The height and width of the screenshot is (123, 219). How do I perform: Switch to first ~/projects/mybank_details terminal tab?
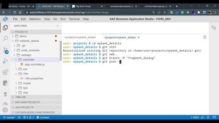(x=79, y=37)
